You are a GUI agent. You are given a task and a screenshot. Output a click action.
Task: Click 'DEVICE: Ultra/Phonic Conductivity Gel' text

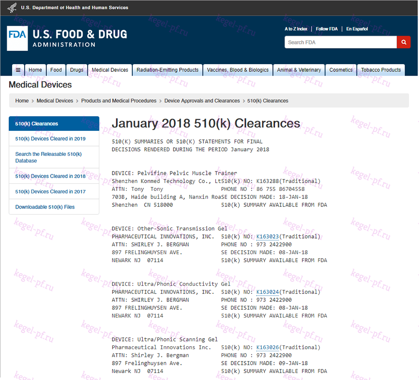pos(171,284)
